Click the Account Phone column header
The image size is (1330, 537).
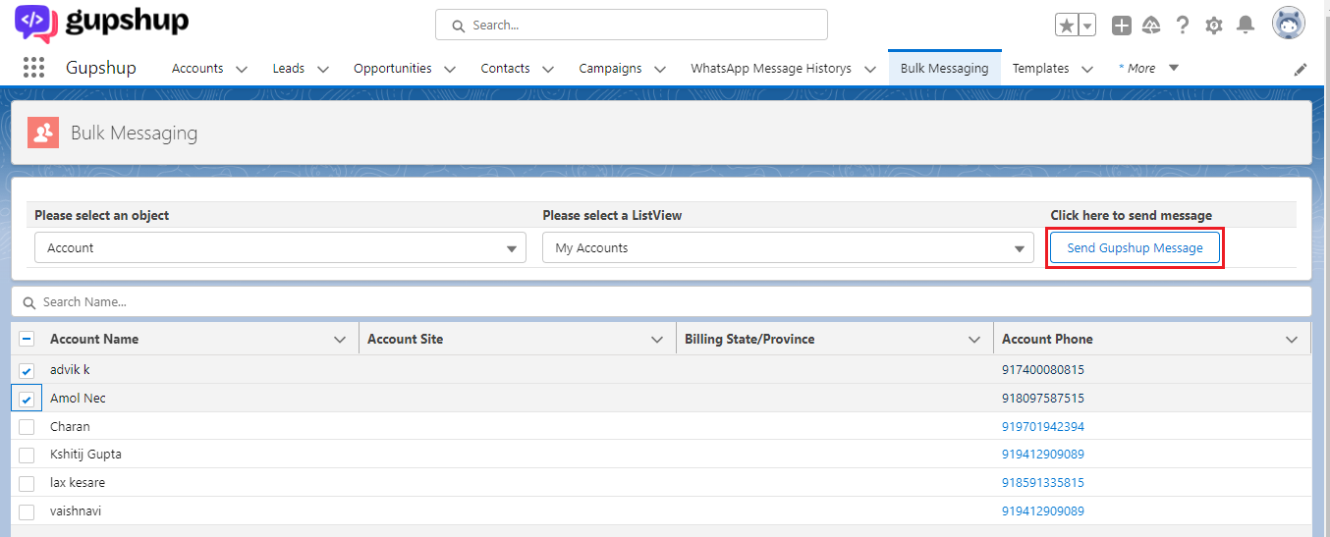point(1047,339)
